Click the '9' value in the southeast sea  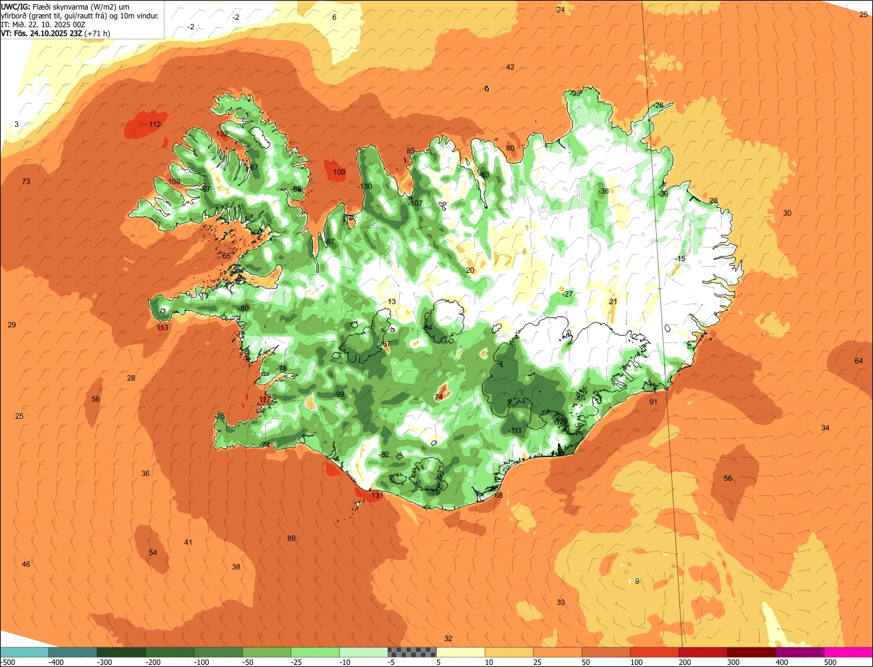coord(637,581)
